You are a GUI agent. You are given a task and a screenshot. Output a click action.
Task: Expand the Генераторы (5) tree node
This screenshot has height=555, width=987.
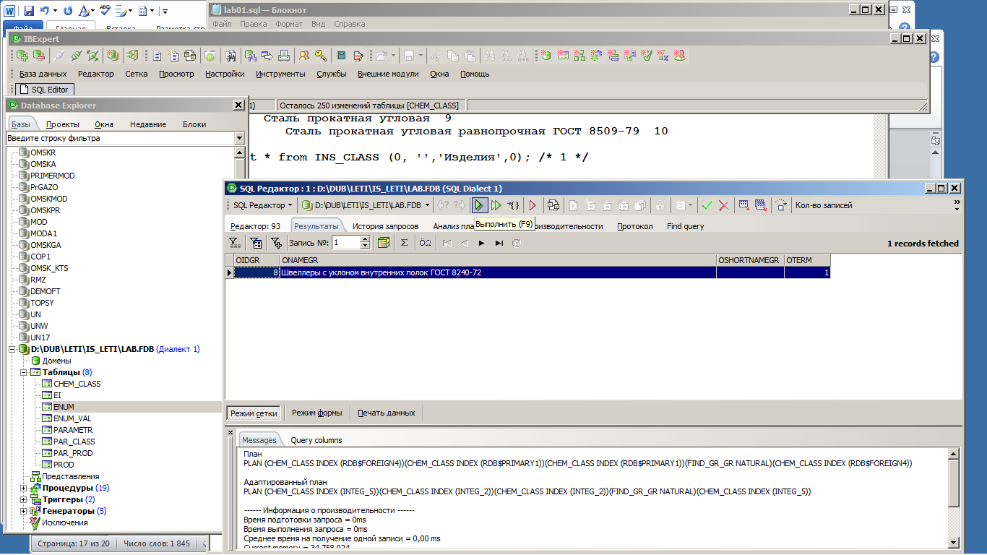(23, 511)
